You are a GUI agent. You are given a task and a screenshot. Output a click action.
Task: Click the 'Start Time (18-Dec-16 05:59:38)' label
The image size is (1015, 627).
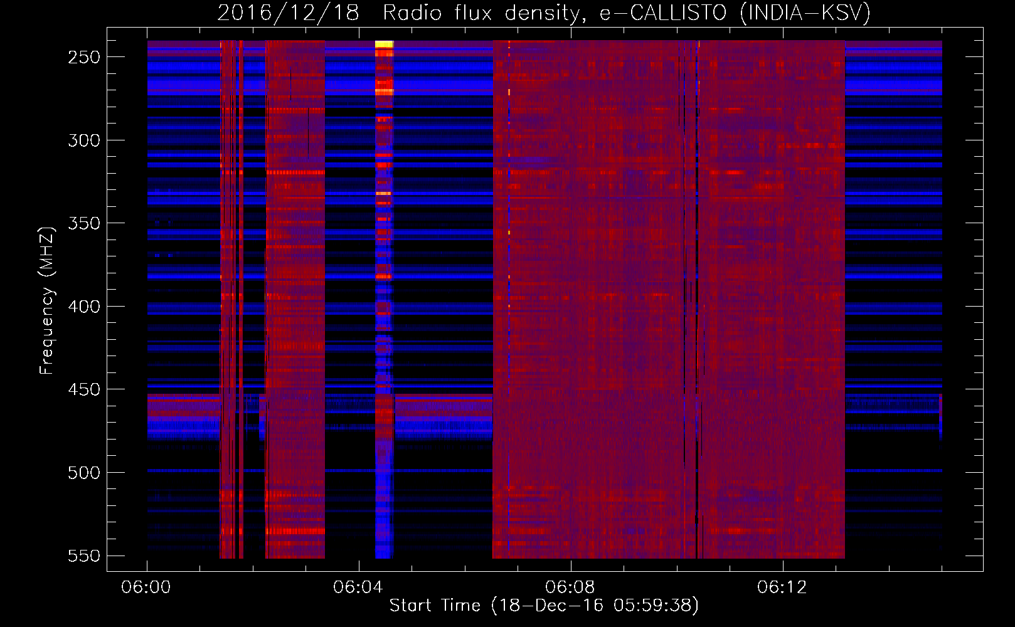coord(544,606)
